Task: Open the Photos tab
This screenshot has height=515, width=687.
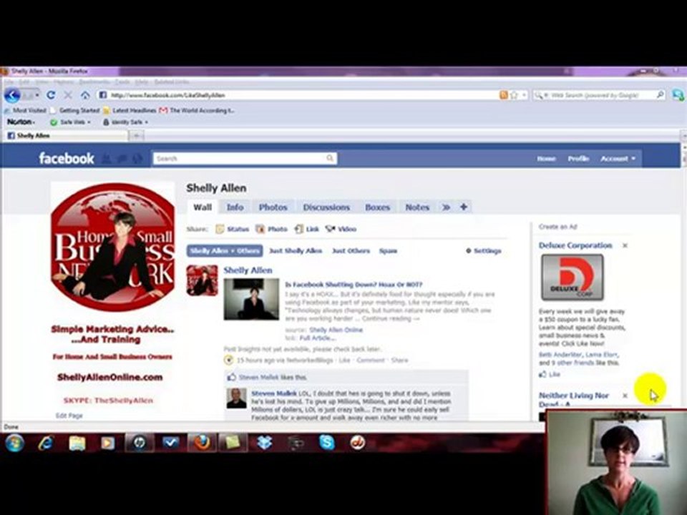Action: [x=273, y=207]
